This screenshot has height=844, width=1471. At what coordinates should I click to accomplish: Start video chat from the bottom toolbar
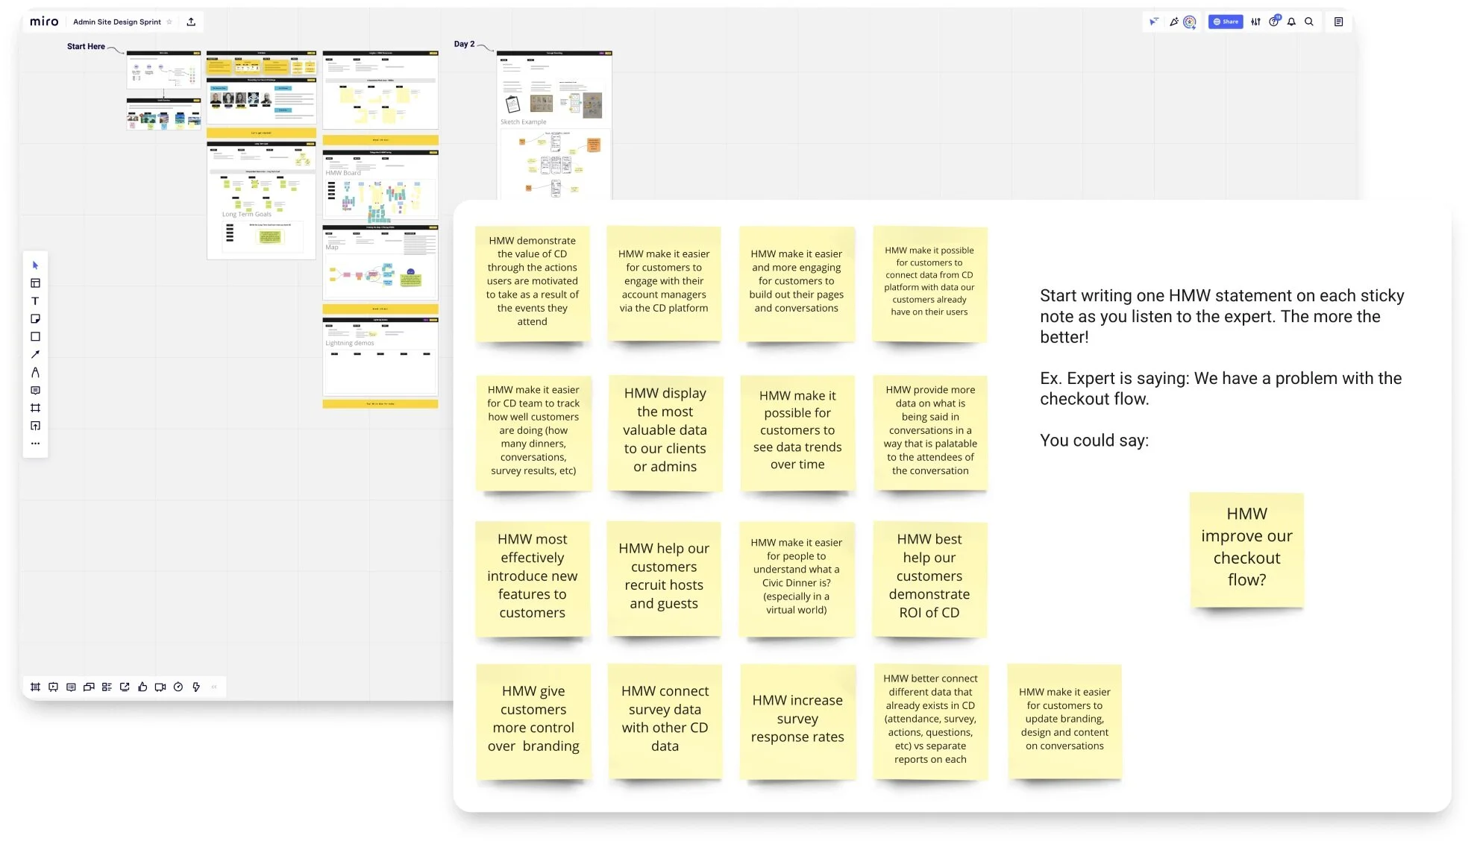pyautogui.click(x=160, y=687)
